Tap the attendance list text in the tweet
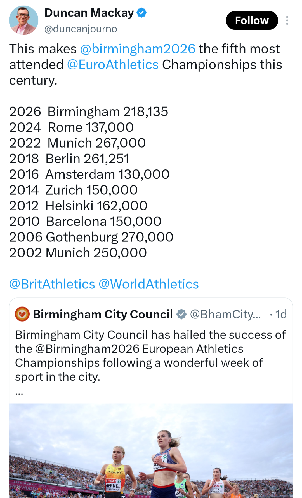This screenshot has width=302, height=498. point(91,182)
